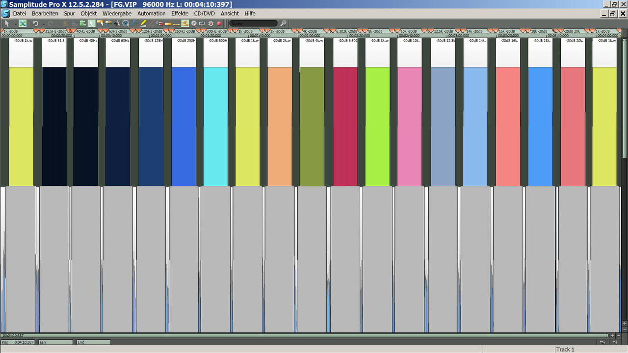Click the solid orange bar icon
This screenshot has width=628, height=353.
pos(168,24)
